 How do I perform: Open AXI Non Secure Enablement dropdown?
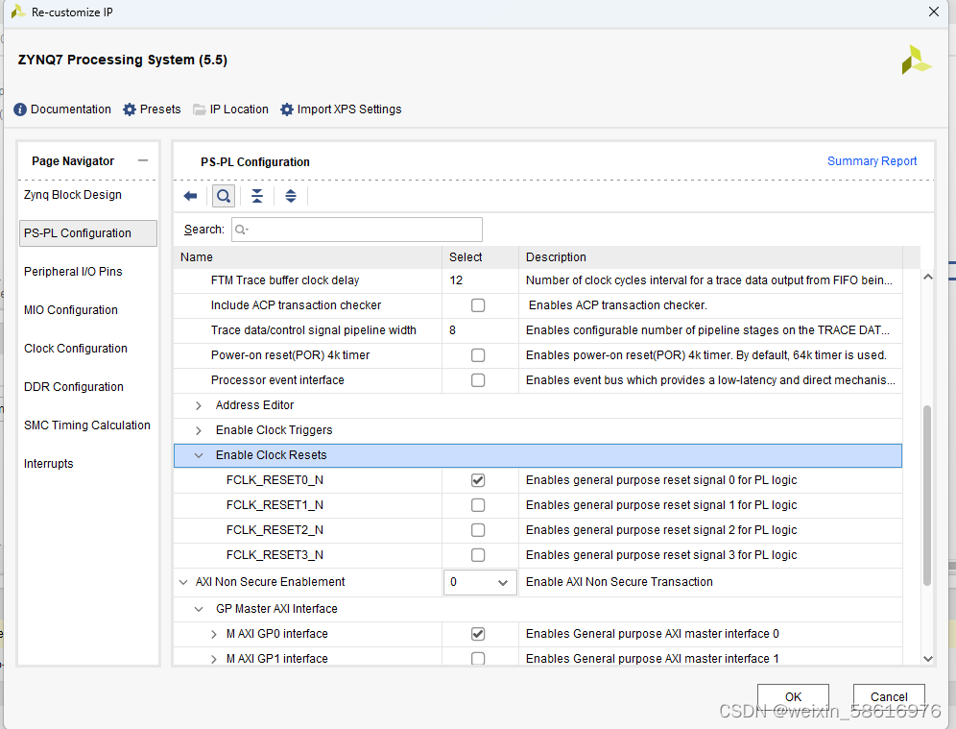(480, 582)
